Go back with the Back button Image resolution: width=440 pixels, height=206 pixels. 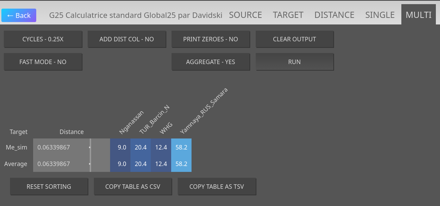tap(19, 16)
